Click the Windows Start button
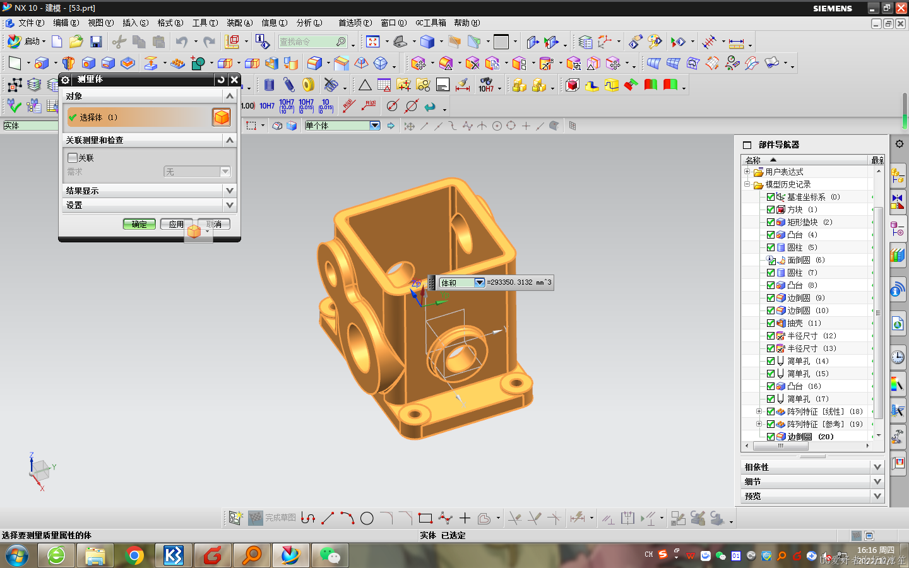 (x=17, y=555)
